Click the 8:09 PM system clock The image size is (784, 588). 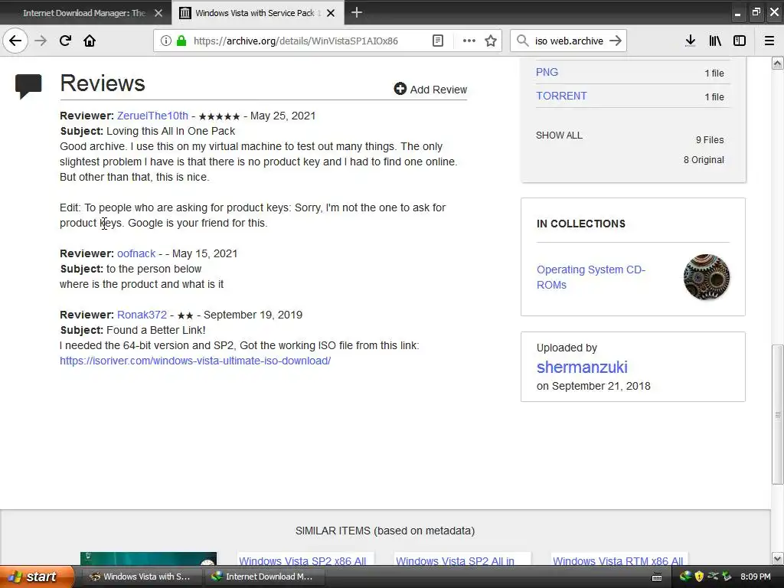pyautogui.click(x=755, y=577)
